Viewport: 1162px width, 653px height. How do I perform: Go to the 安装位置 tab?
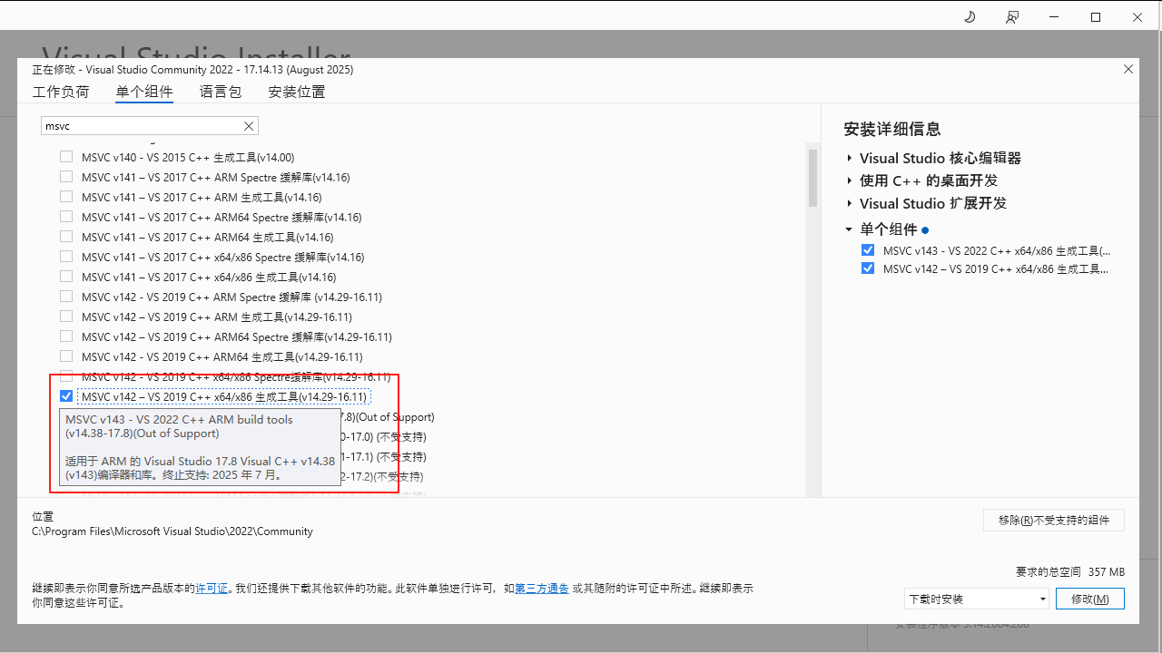(x=297, y=92)
